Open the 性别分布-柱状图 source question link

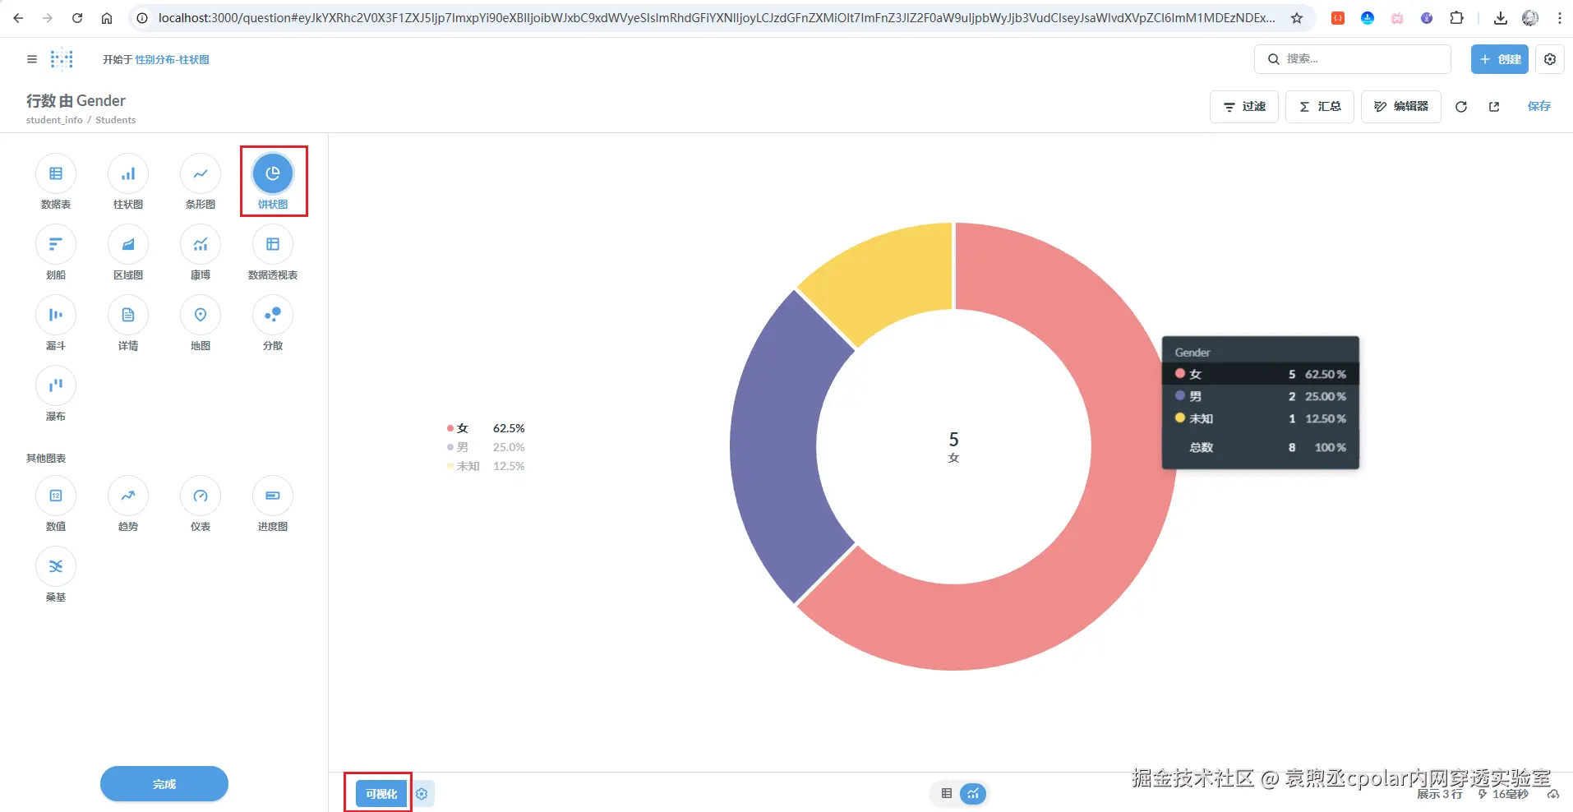click(173, 59)
